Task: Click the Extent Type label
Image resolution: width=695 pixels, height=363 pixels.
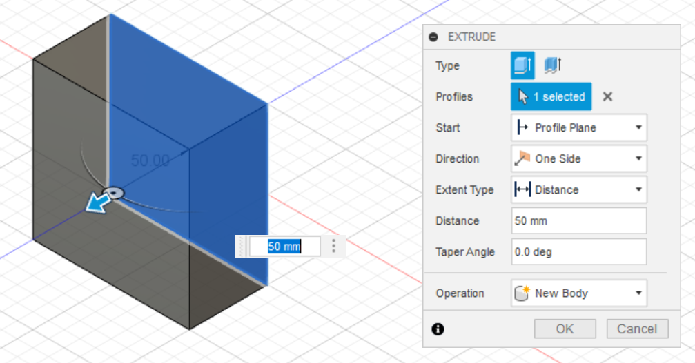Action: 464,190
